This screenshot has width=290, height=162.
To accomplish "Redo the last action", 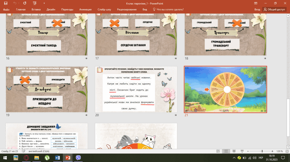I will pyautogui.click(x=25, y=3).
